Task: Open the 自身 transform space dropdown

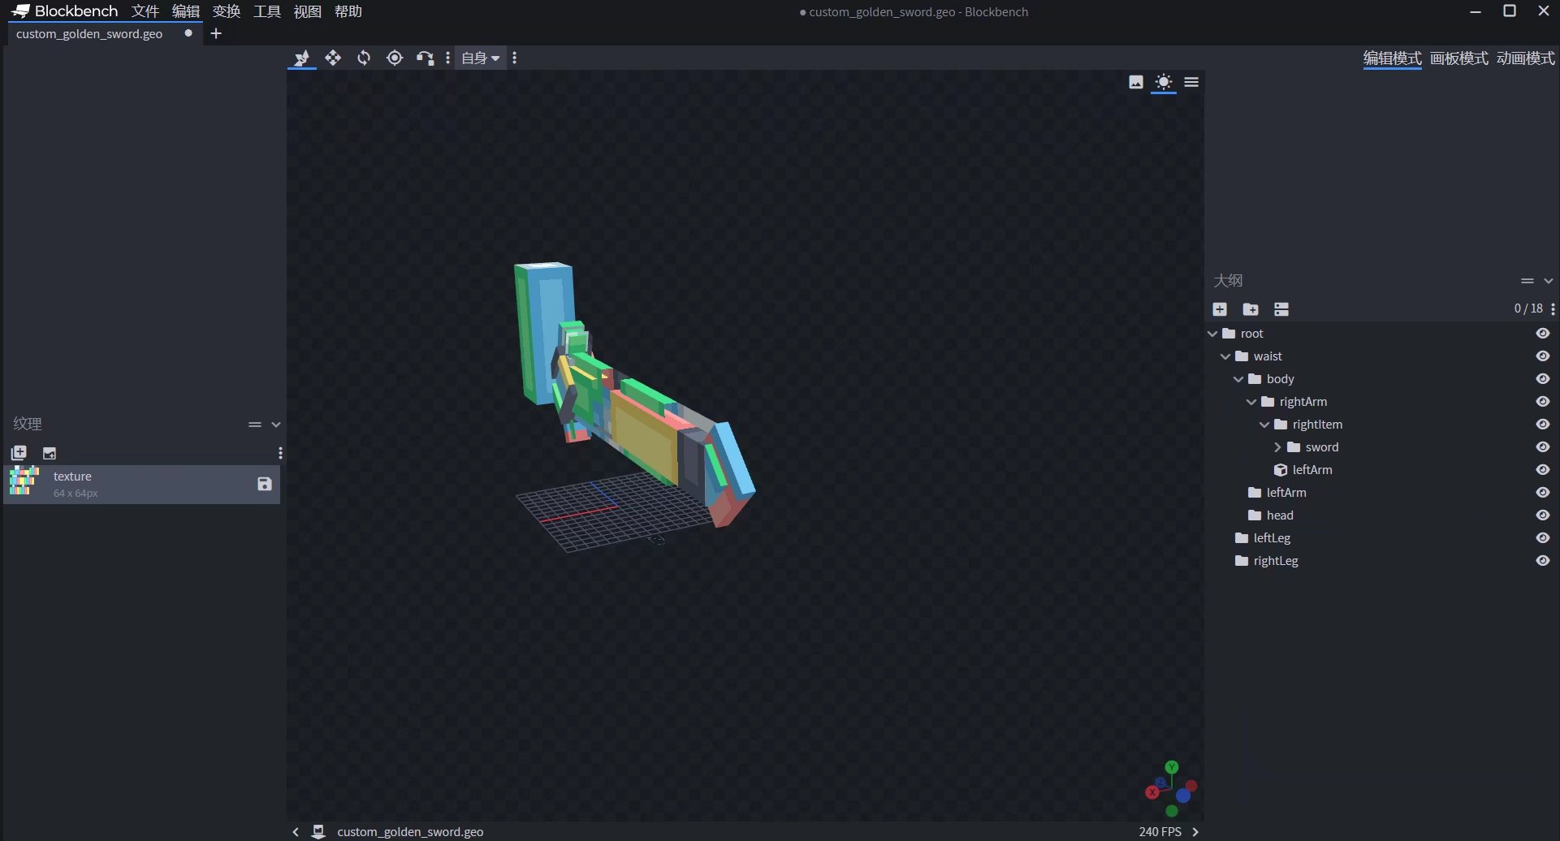Action: tap(480, 58)
